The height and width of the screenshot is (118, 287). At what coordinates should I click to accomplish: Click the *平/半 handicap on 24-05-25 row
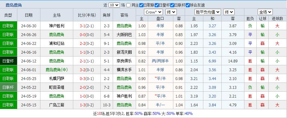pos(160,78)
